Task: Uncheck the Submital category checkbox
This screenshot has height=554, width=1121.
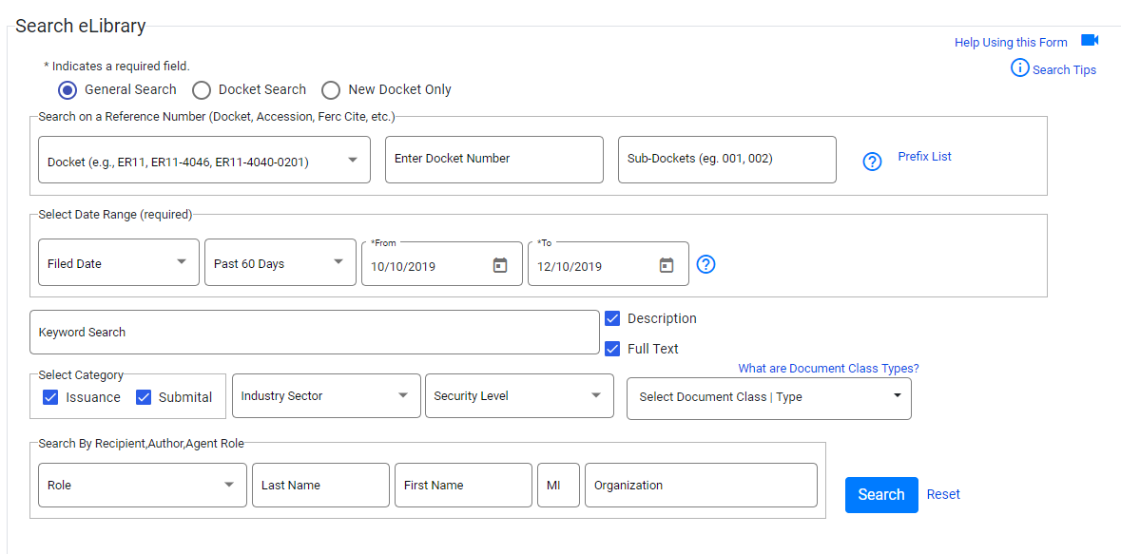Action: [x=143, y=397]
